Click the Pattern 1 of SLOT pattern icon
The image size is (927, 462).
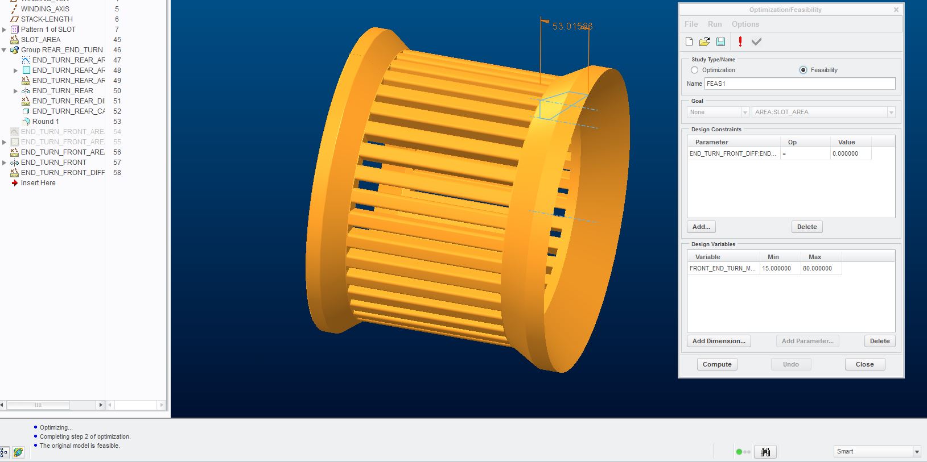pos(15,30)
